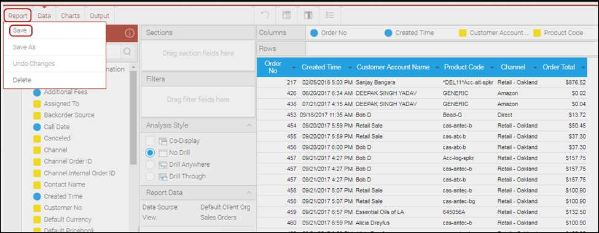Select the Drill Anywhere radio option
The image size is (599, 233).
(150, 165)
